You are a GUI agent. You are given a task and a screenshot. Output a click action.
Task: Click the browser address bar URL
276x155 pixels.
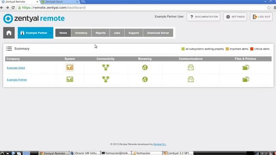point(54,8)
